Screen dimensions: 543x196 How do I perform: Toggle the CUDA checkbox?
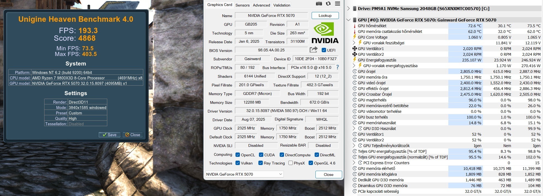point(261,155)
